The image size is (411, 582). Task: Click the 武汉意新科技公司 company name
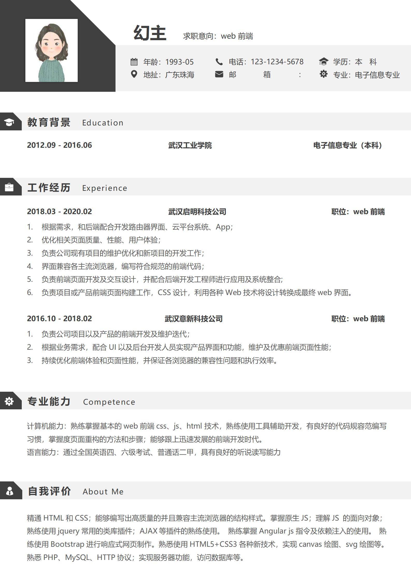[193, 319]
